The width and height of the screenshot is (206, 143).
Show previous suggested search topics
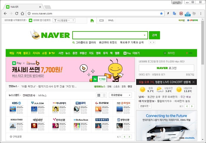point(151,42)
